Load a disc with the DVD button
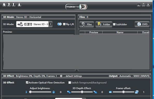Viewport: 154px width, 99px height. pos(142,24)
